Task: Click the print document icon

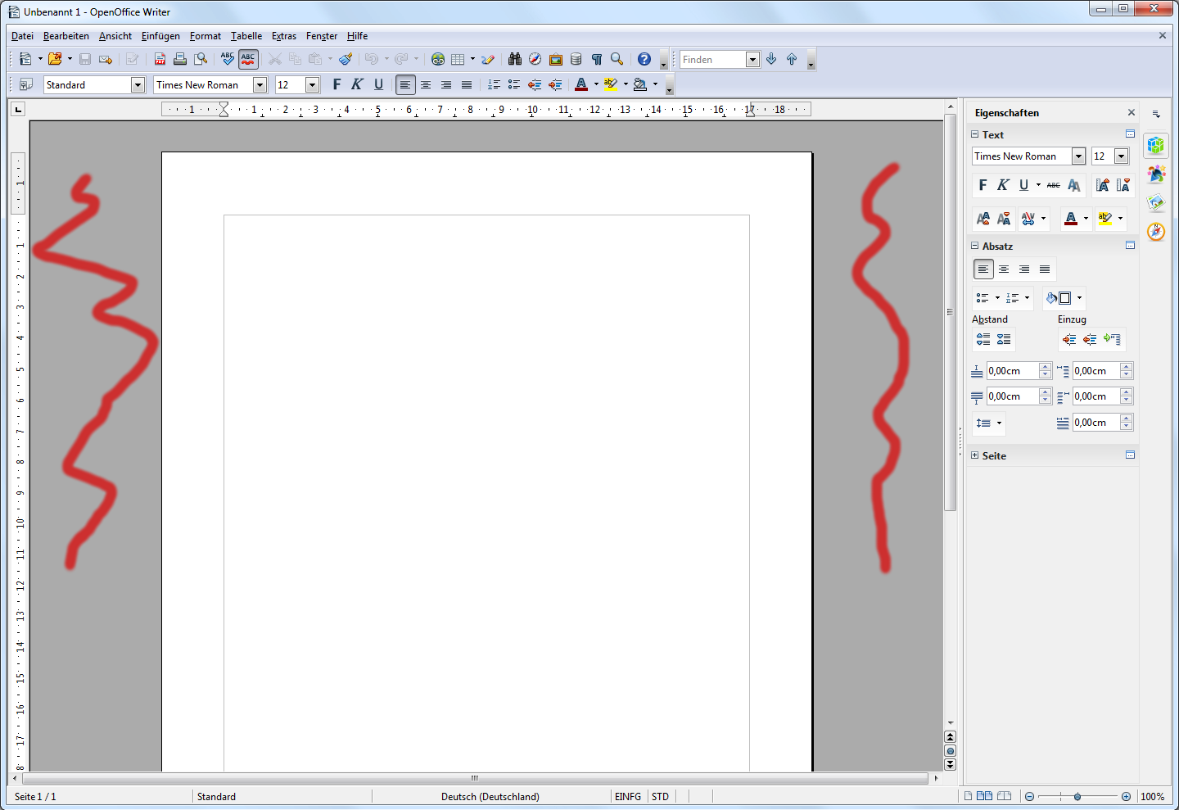Action: click(180, 59)
